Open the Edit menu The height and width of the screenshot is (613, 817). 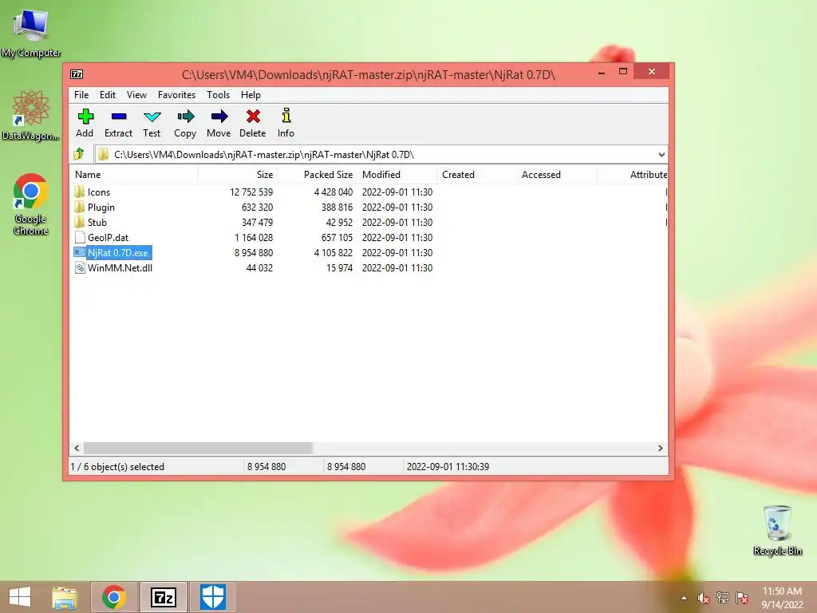click(108, 95)
